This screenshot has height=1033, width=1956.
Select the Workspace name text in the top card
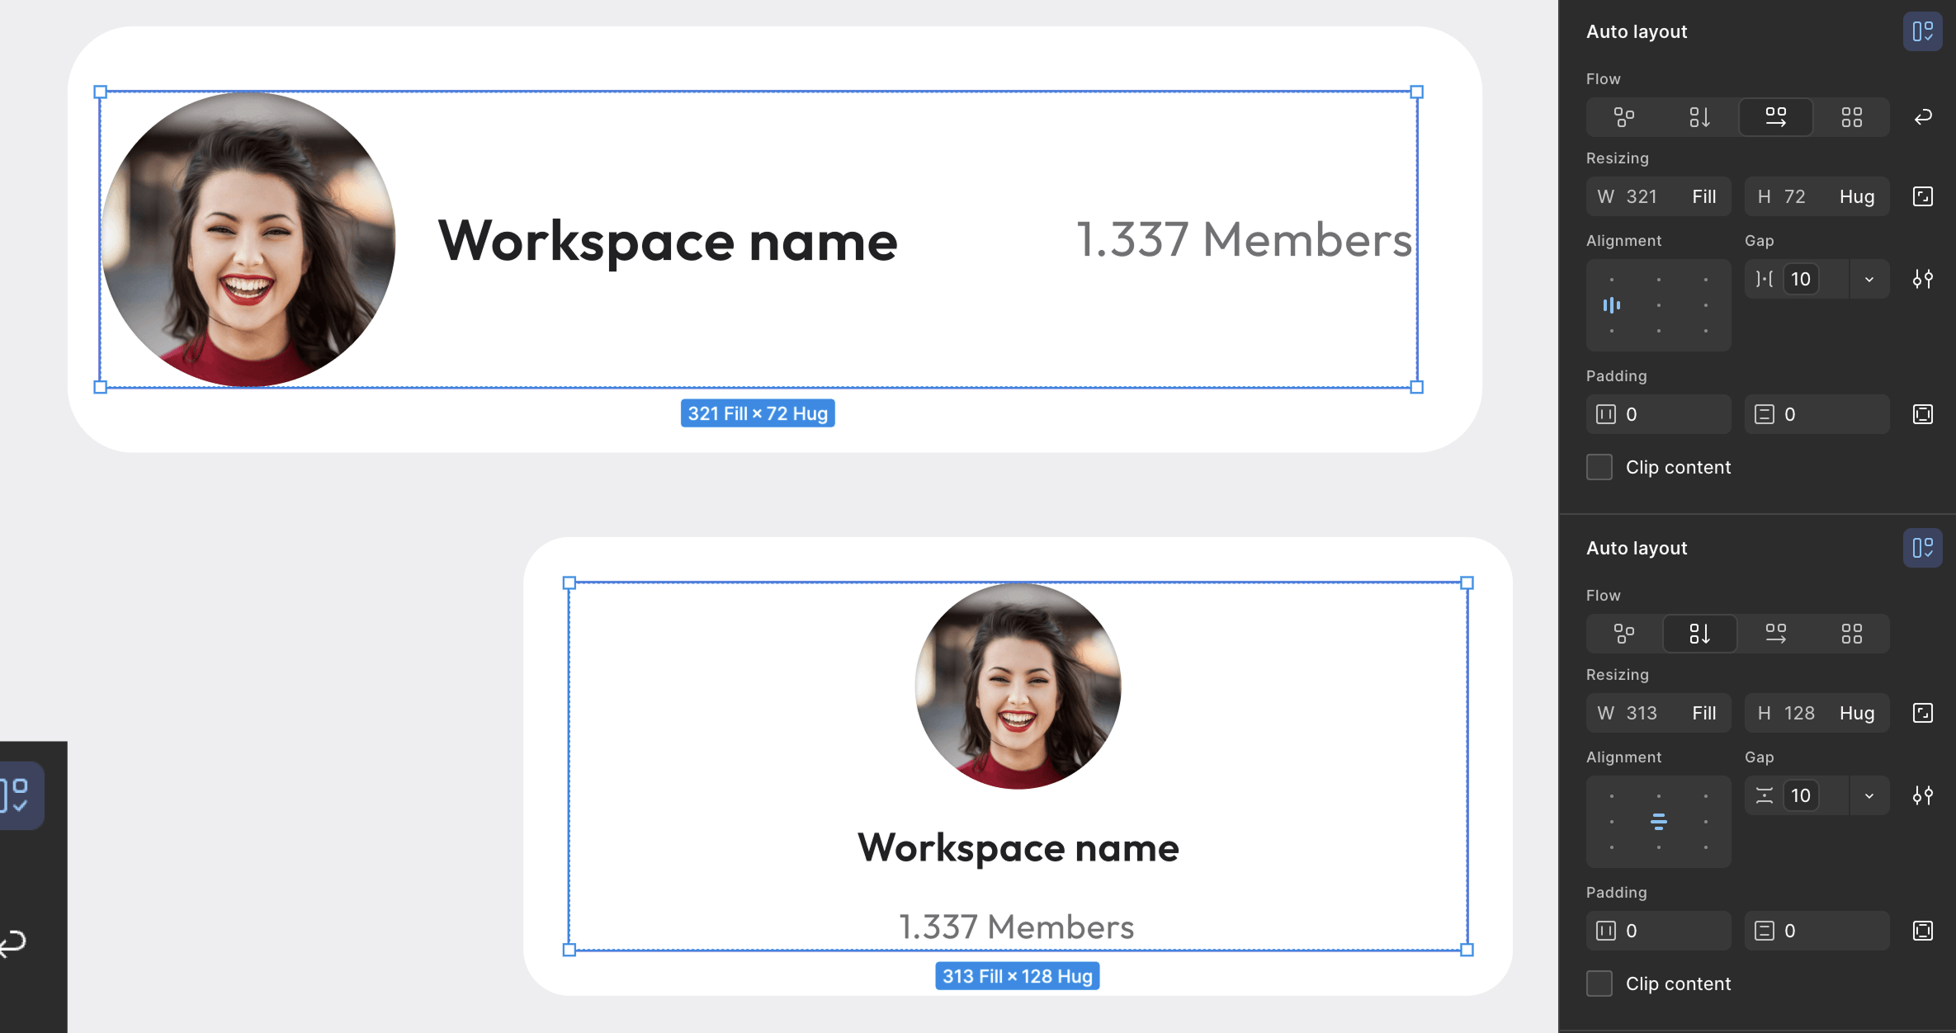pyautogui.click(x=667, y=241)
